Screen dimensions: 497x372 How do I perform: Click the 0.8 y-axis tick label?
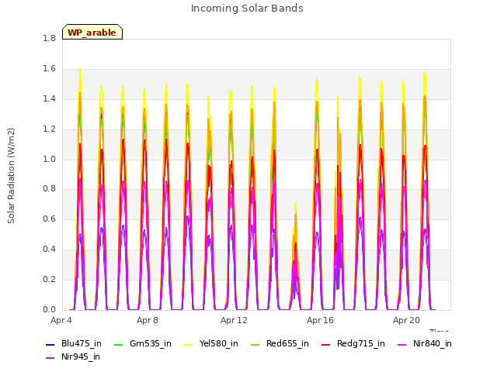click(49, 189)
